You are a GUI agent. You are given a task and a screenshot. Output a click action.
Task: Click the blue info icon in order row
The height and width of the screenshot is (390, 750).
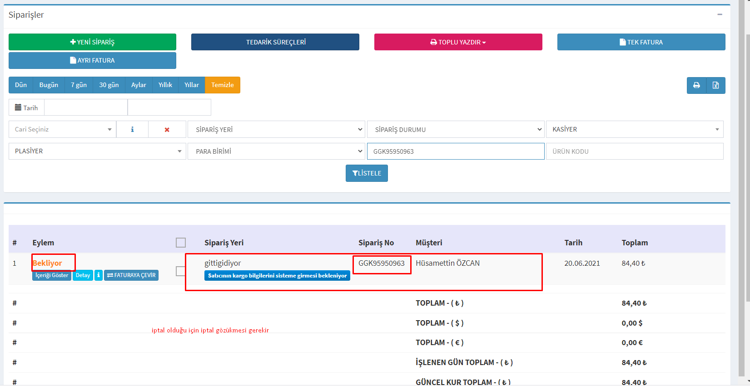pos(98,275)
